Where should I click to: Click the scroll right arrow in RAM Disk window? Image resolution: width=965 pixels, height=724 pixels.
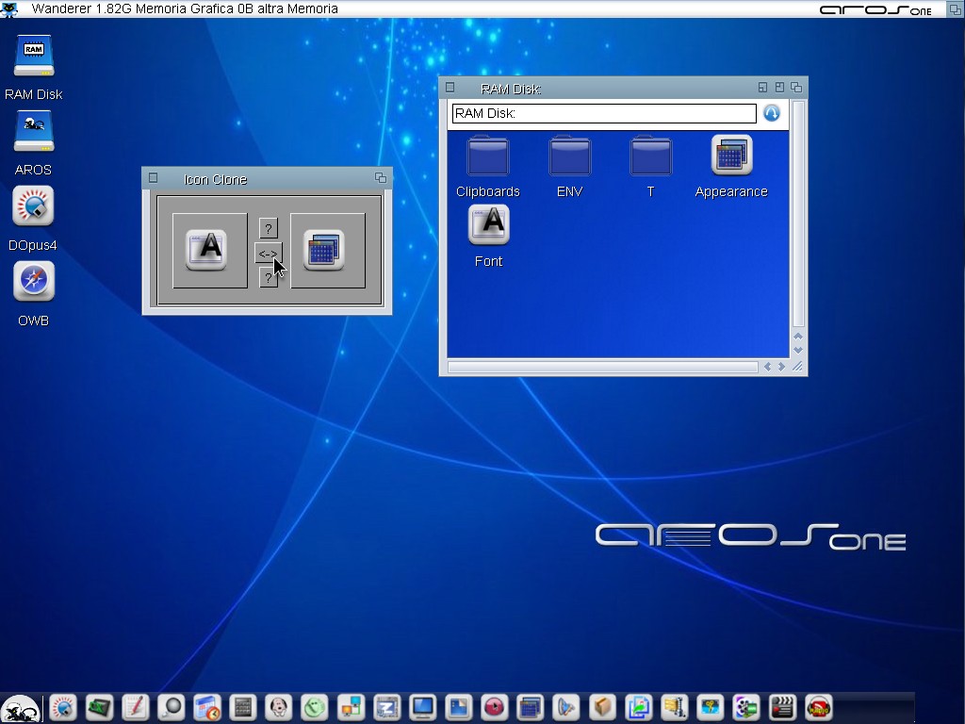click(781, 367)
